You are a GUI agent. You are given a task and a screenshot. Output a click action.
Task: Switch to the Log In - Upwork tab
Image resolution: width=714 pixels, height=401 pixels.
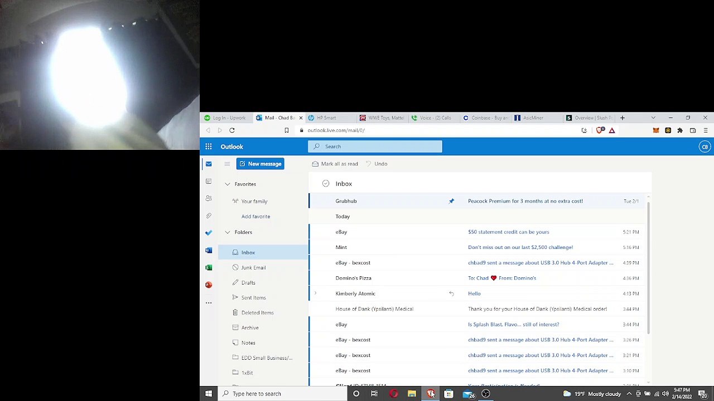click(225, 118)
